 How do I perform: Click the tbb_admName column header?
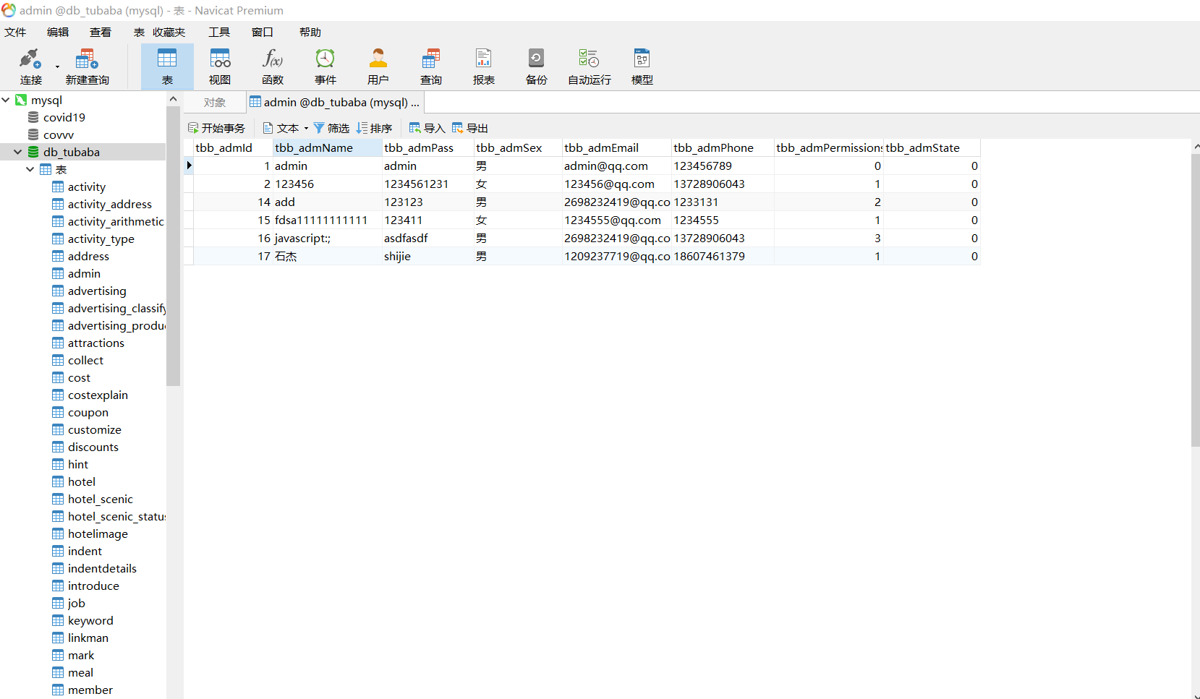pyautogui.click(x=327, y=147)
